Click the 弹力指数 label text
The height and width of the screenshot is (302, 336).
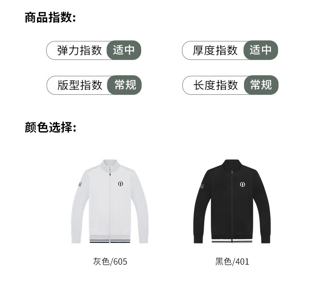click(x=80, y=51)
